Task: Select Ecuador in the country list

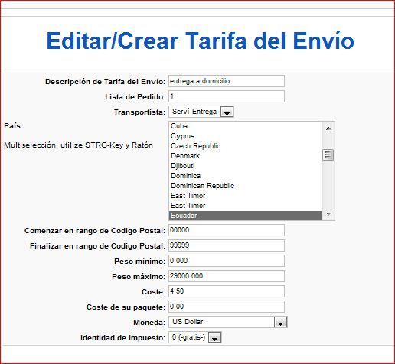Action: click(x=245, y=216)
